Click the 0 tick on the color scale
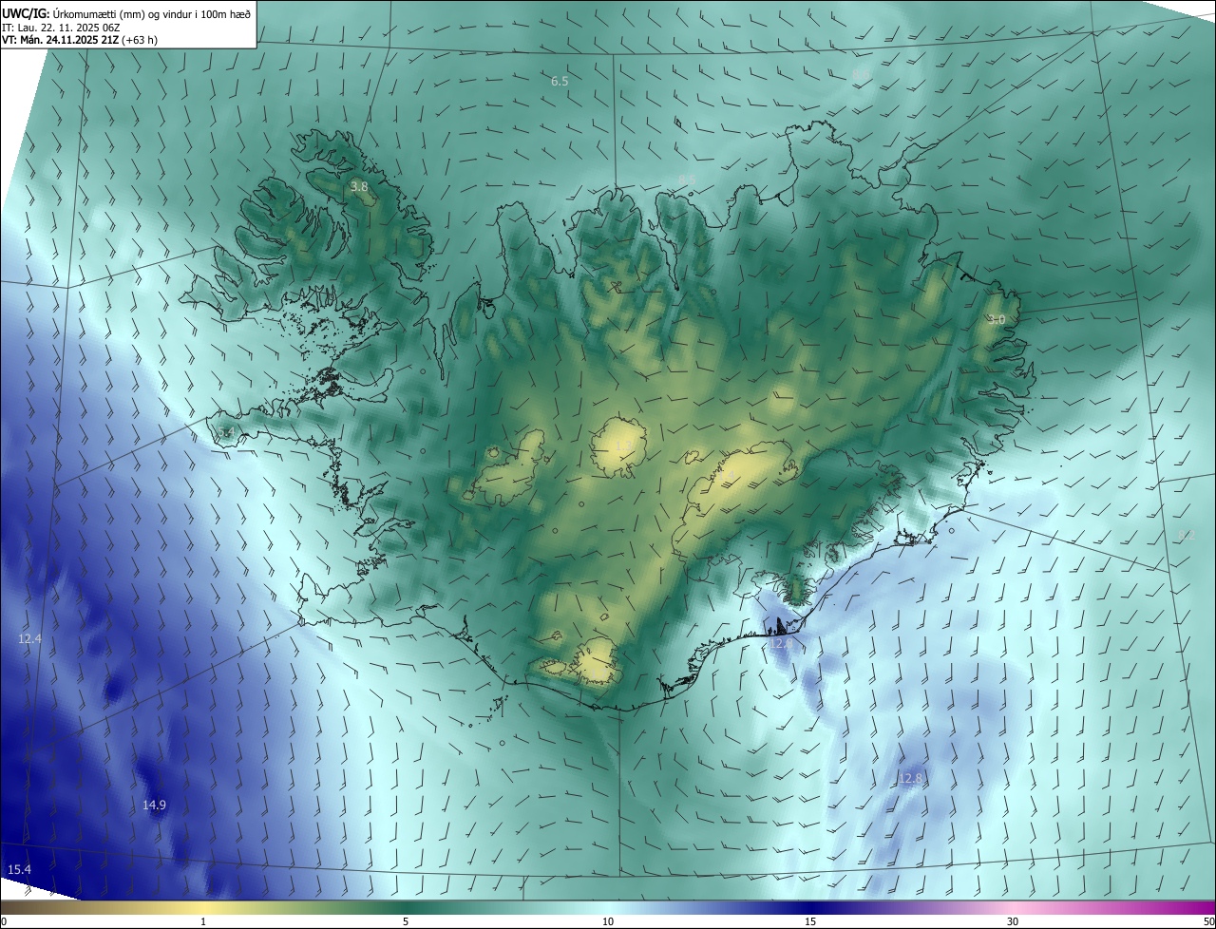 tap(4, 922)
